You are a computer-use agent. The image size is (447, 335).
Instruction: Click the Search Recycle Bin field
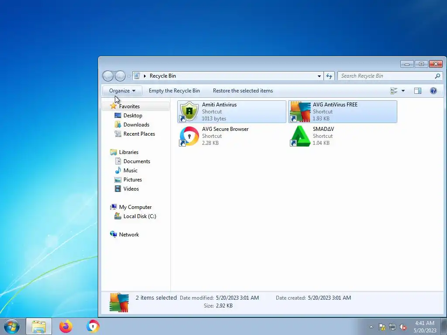(x=390, y=76)
